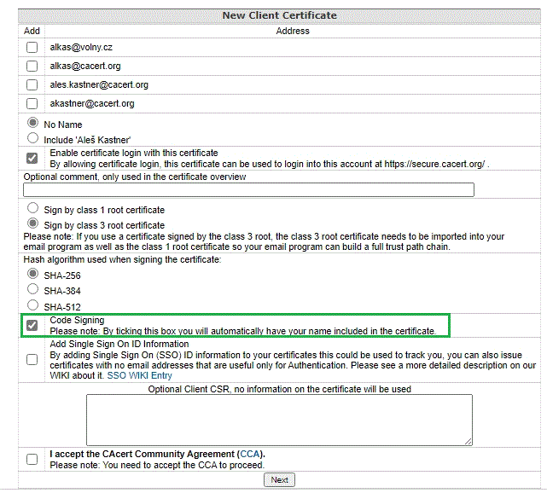The height and width of the screenshot is (493, 547).
Task: Choose SHA-512 hash algorithm
Action: [x=33, y=305]
